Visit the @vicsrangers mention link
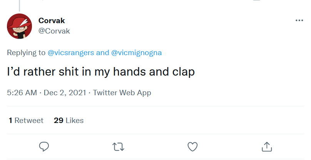Screen dimensions: 311x160 [x=71, y=53]
